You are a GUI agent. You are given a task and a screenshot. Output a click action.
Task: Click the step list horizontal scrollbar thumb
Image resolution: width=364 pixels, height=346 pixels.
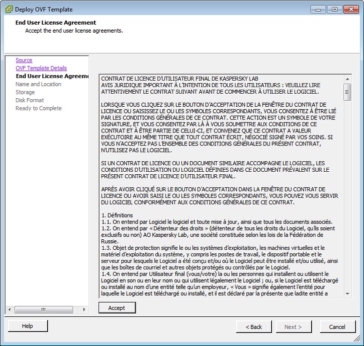pos(44,310)
